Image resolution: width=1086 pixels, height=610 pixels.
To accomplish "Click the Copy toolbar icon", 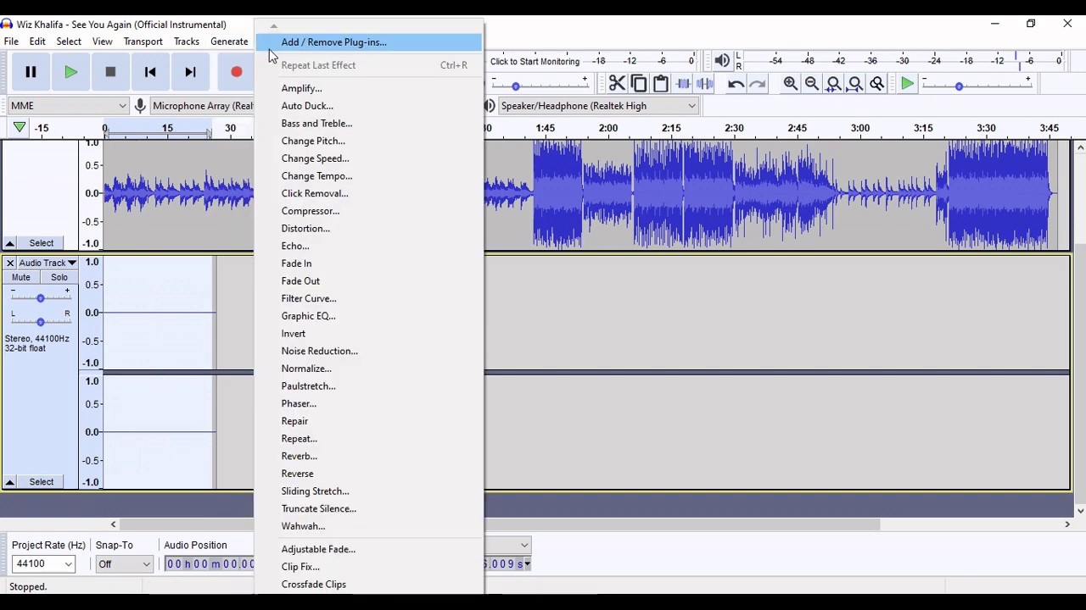I will (639, 84).
